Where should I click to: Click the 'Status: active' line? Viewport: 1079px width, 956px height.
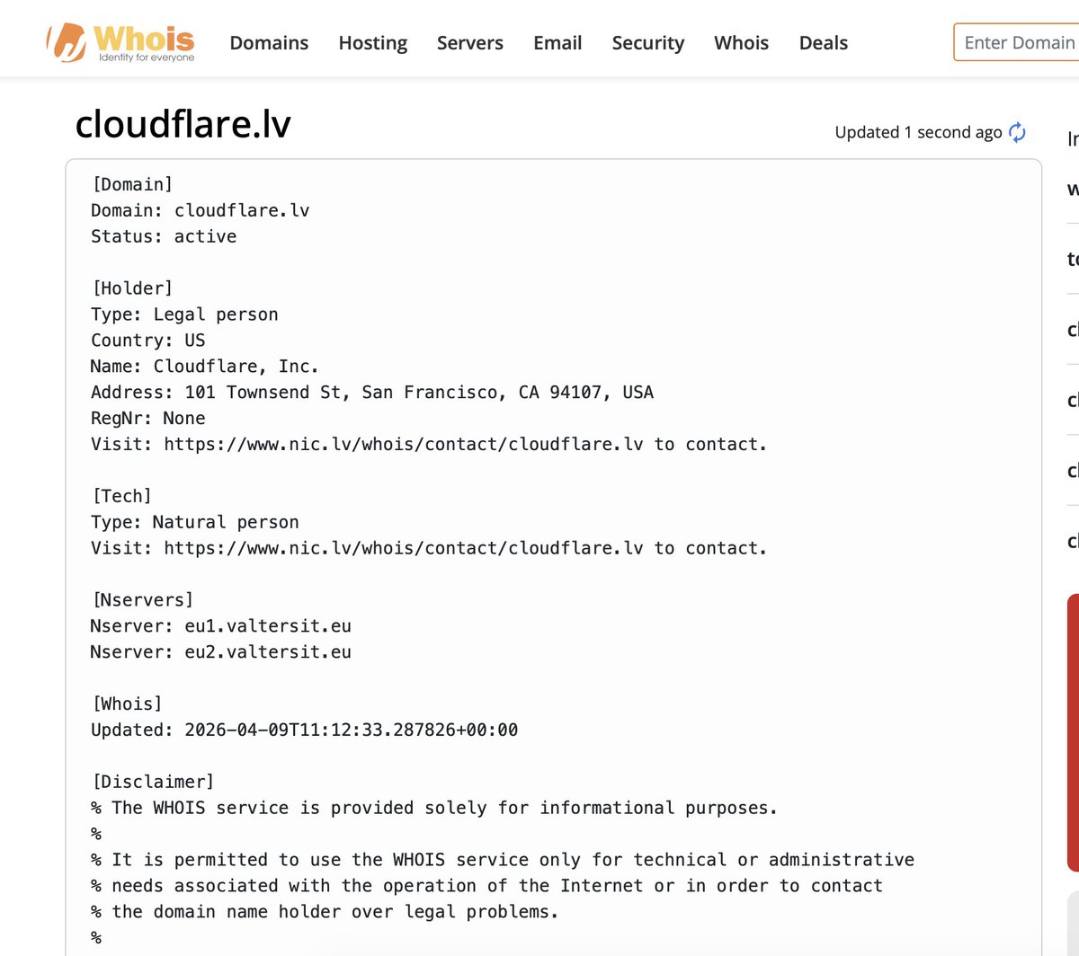point(164,236)
